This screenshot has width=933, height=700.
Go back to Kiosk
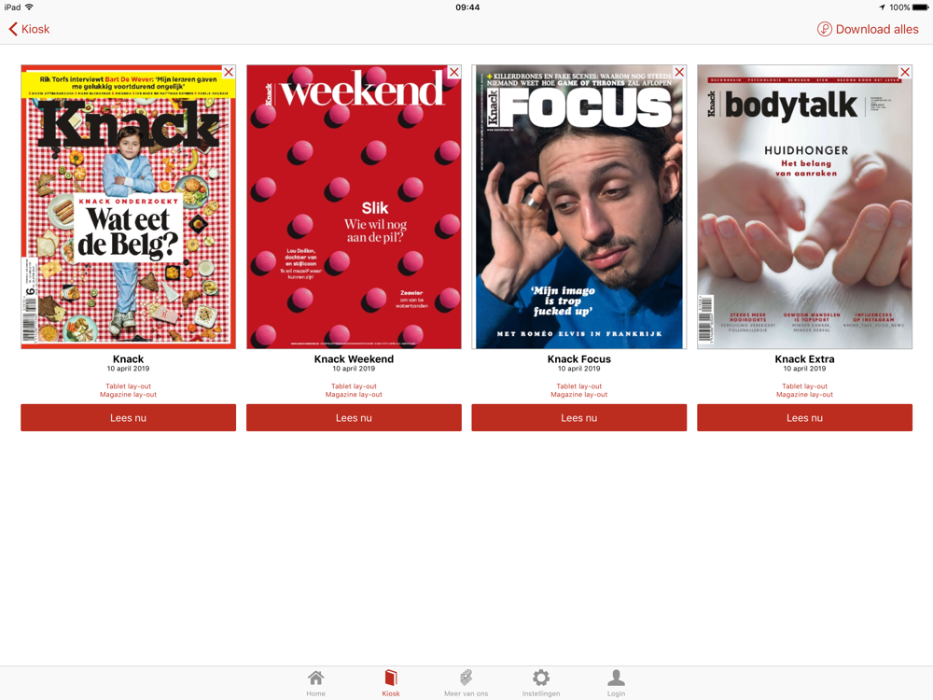tap(29, 29)
